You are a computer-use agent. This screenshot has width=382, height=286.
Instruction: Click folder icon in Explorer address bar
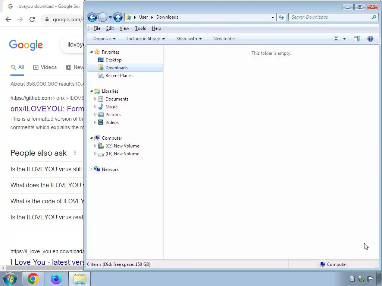point(128,17)
